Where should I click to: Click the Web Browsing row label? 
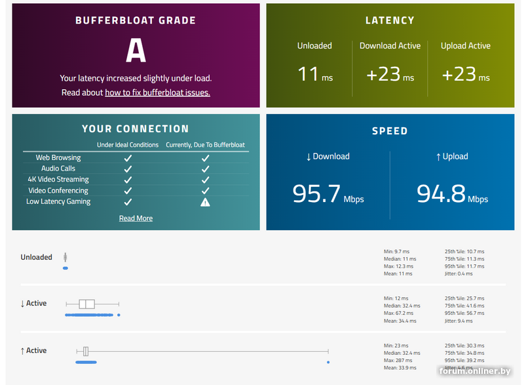(58, 157)
